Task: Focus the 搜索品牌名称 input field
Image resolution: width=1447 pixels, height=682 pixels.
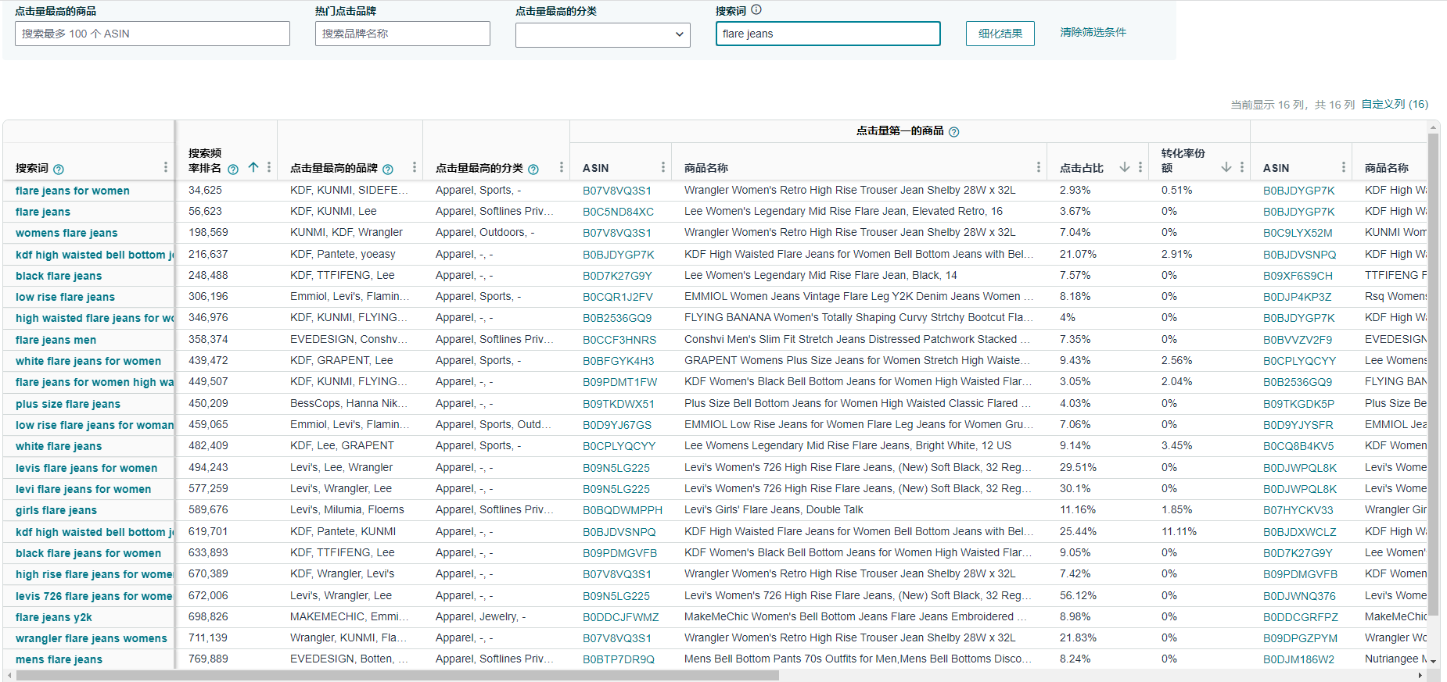Action: coord(403,34)
